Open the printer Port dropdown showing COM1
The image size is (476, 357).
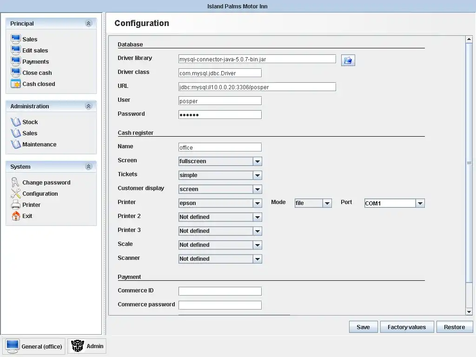(420, 203)
